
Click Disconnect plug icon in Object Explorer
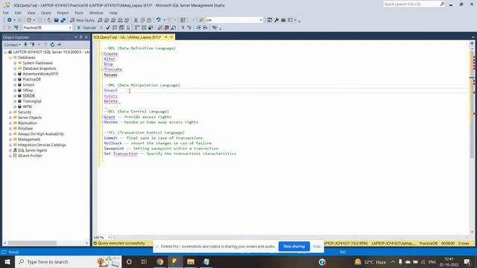coord(32,45)
